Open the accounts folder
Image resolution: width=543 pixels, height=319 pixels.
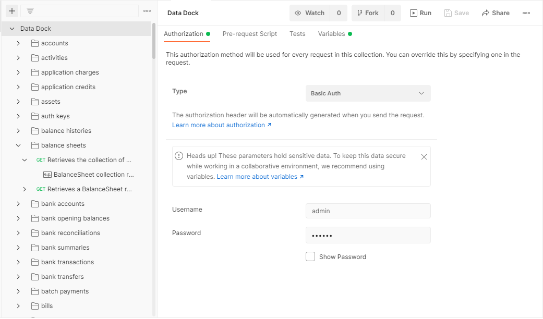click(54, 43)
